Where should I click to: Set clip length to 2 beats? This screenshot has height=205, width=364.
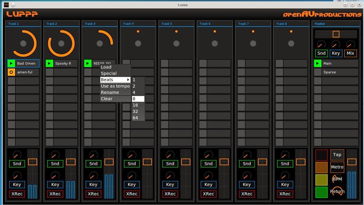point(138,86)
